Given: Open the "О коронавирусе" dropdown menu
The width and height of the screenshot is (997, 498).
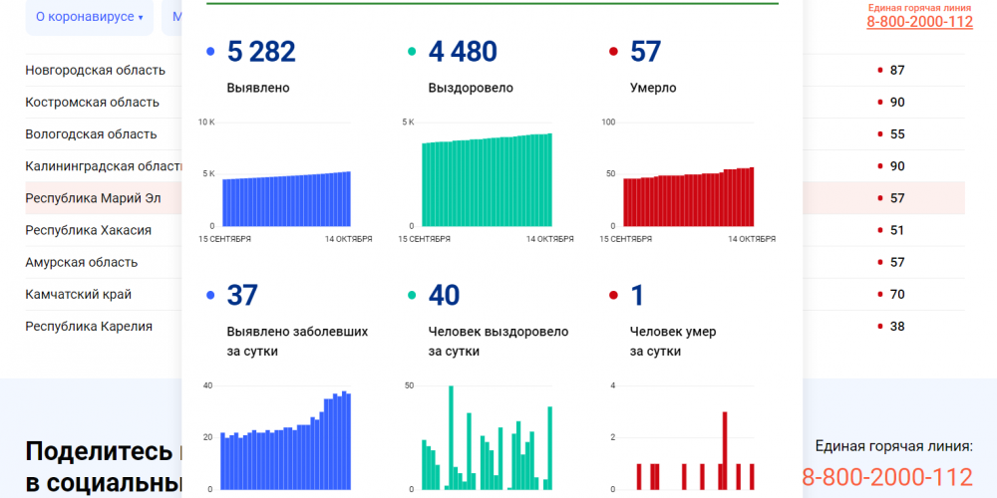Looking at the screenshot, I should coord(89,17).
